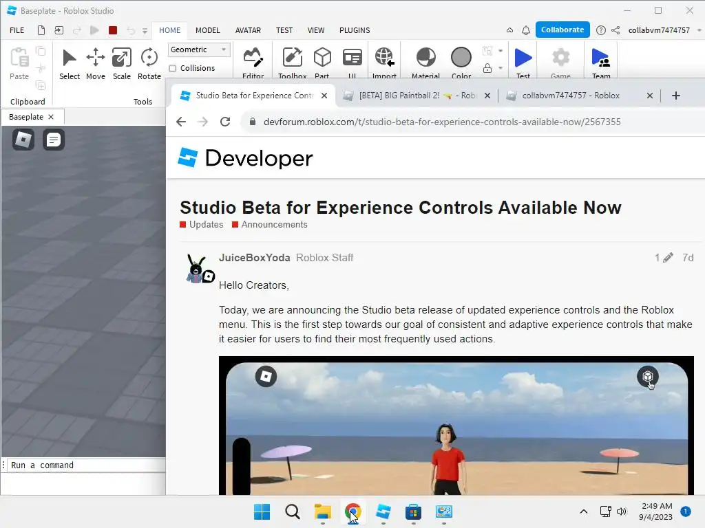Viewport: 705px width, 528px height.
Task: Switch to the MODEL ribbon tab
Action: click(208, 30)
